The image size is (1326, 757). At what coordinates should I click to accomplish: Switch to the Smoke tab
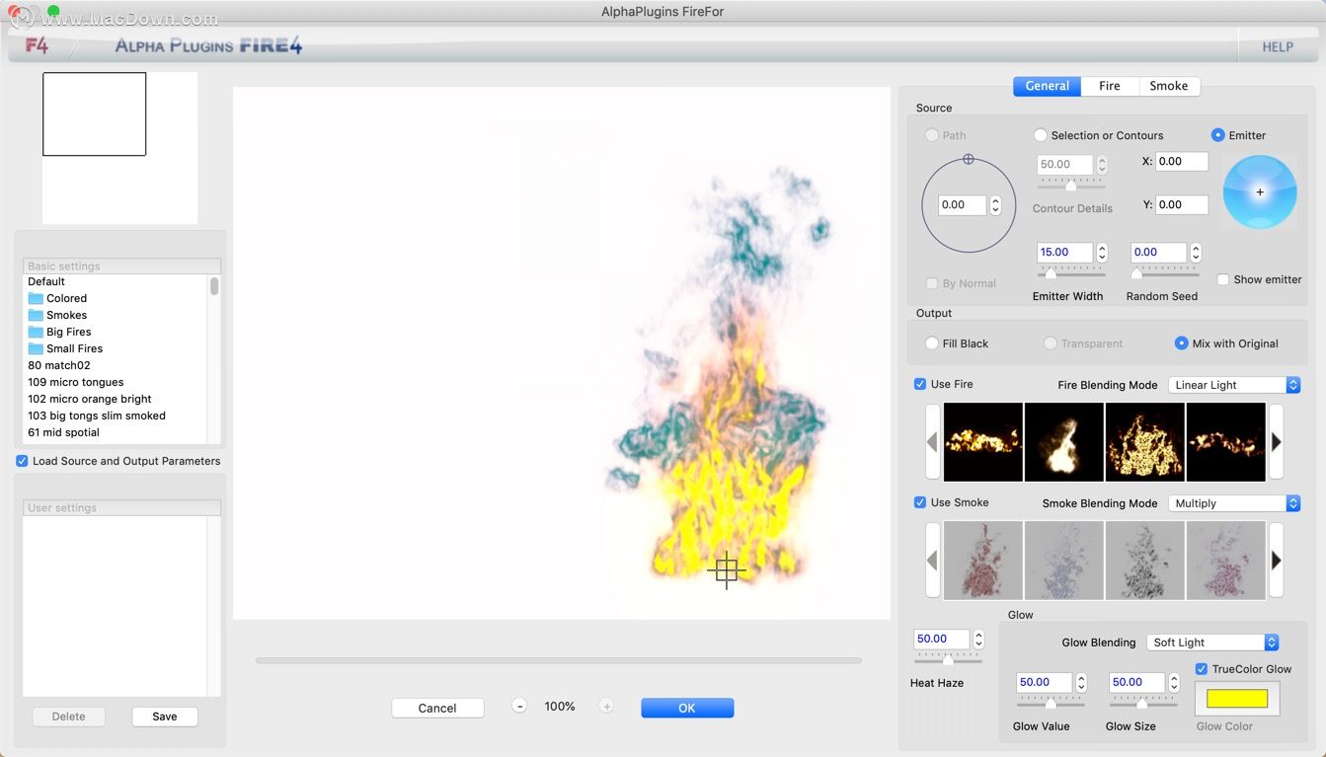pos(1169,86)
